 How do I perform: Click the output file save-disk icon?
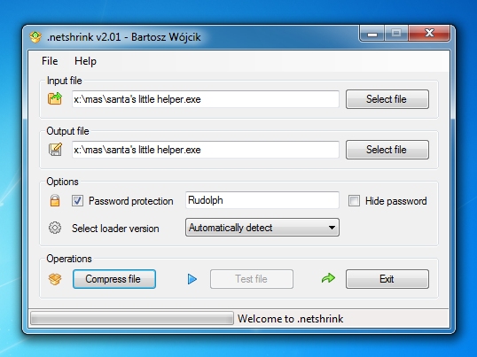55,150
